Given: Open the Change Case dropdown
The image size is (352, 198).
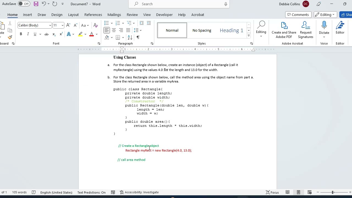Looking at the screenshot, I should point(85,25).
